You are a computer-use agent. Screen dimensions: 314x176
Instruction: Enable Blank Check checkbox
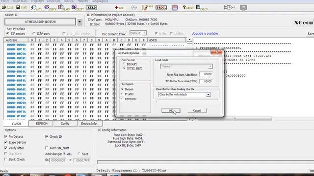point(5,159)
